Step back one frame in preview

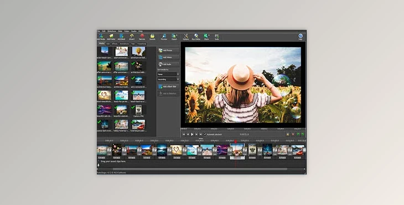[x=188, y=134]
